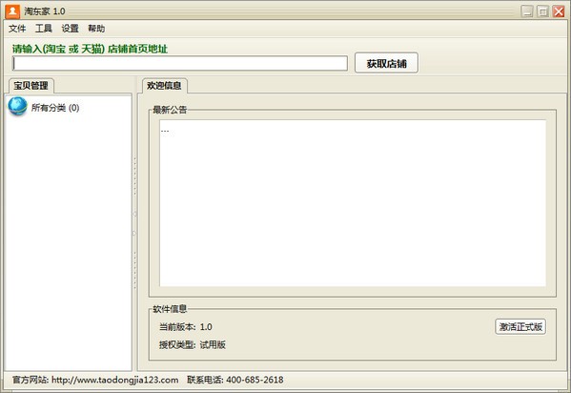Select the 宝贝管理 tab
The width and height of the screenshot is (571, 393).
(x=31, y=86)
